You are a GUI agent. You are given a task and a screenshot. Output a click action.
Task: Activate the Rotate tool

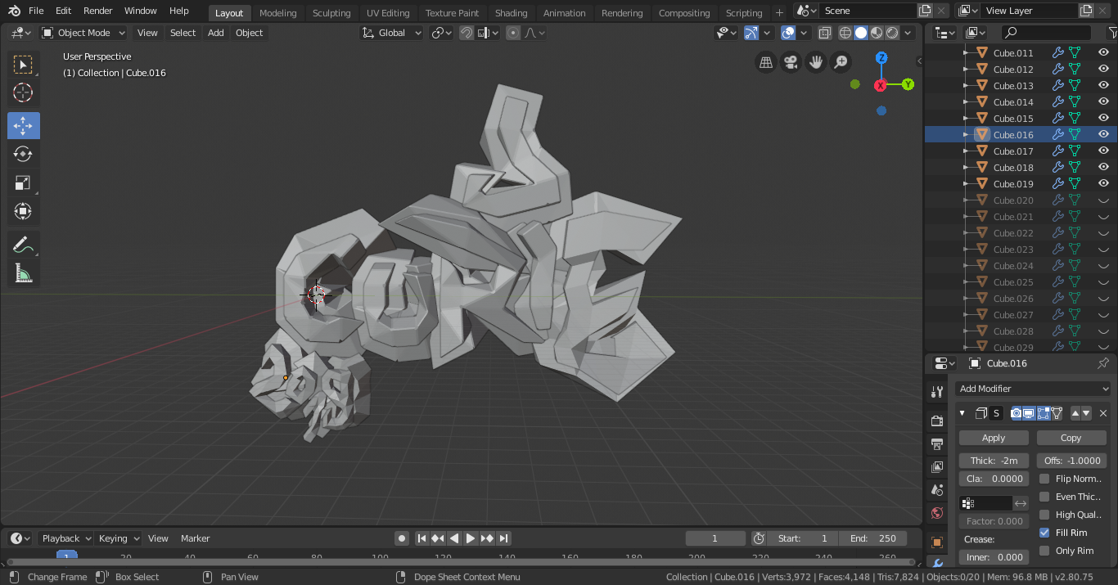click(x=23, y=154)
